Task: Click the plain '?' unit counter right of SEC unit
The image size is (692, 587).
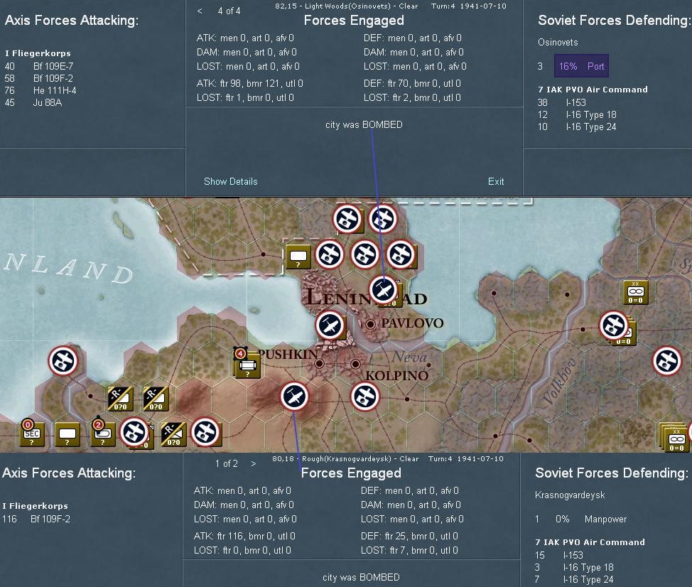Action: (x=67, y=434)
